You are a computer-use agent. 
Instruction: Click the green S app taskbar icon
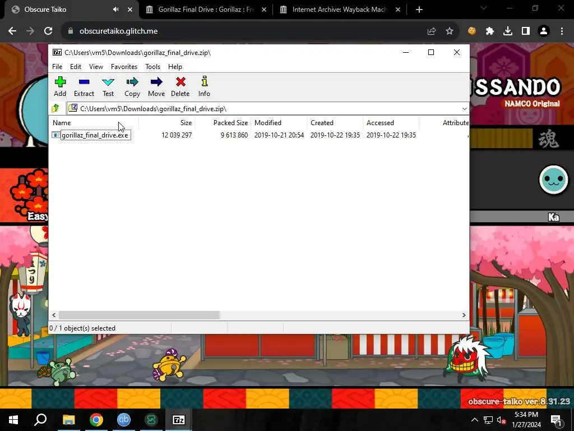click(x=151, y=420)
